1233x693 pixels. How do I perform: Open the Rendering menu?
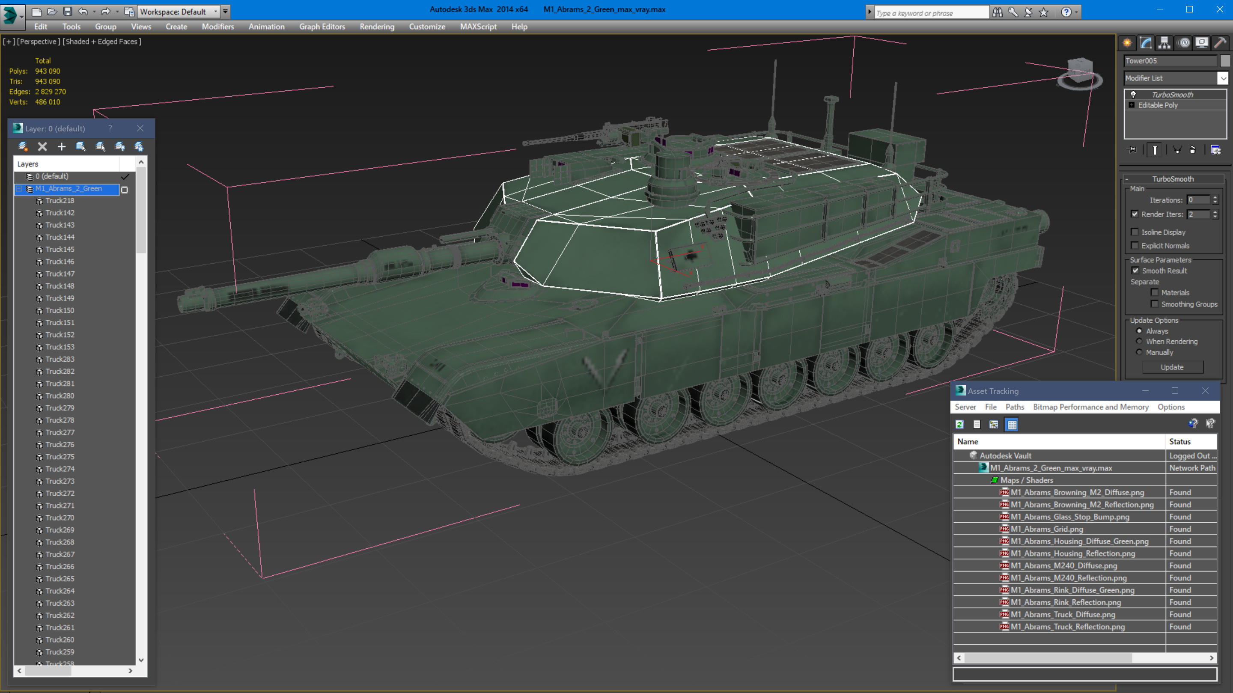click(377, 27)
